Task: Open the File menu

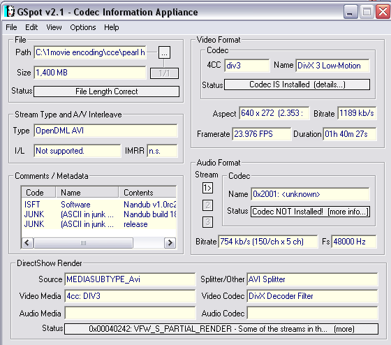Action: [11, 27]
